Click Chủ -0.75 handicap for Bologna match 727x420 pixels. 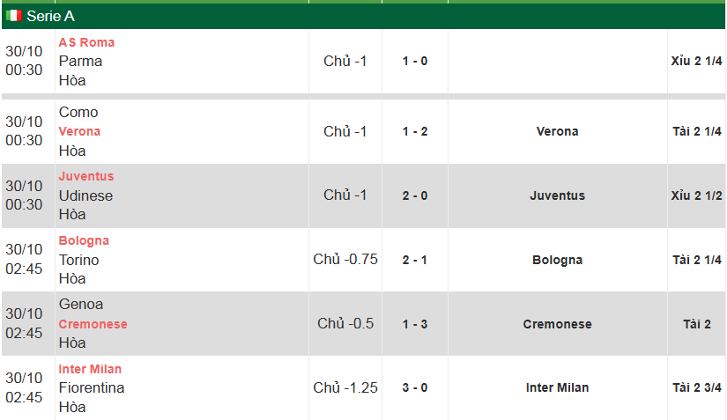[x=345, y=259]
